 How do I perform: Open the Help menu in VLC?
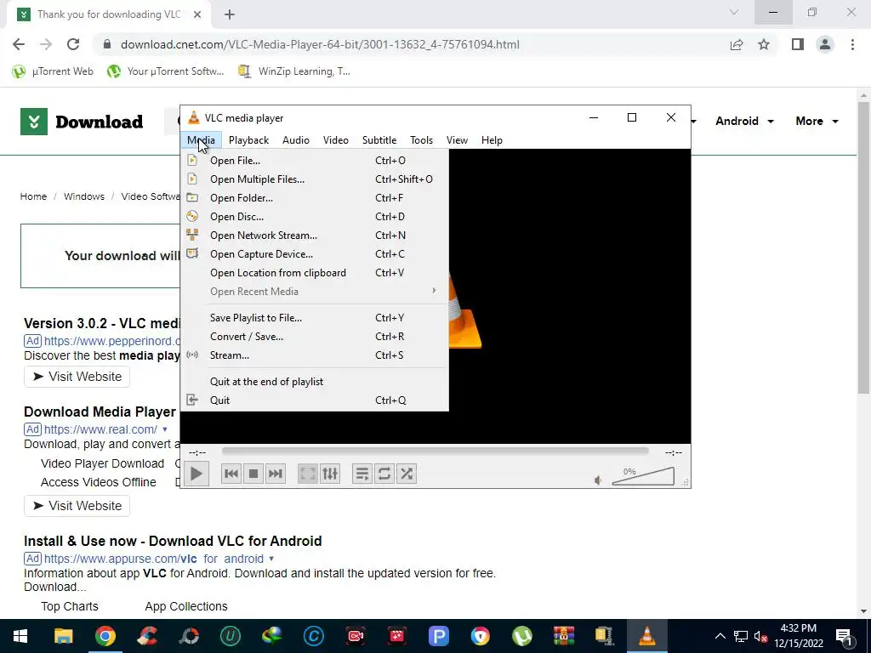pyautogui.click(x=492, y=140)
